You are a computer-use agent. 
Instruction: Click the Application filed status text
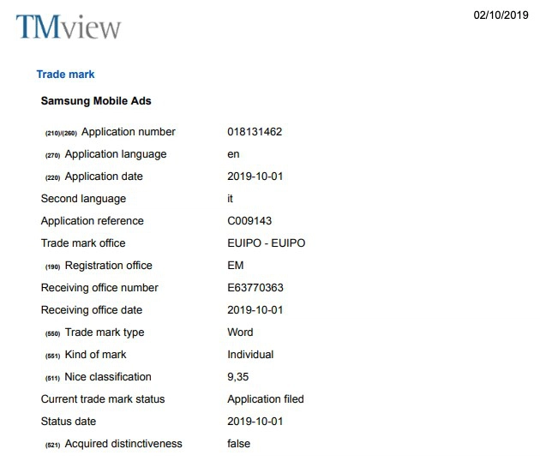pos(266,399)
